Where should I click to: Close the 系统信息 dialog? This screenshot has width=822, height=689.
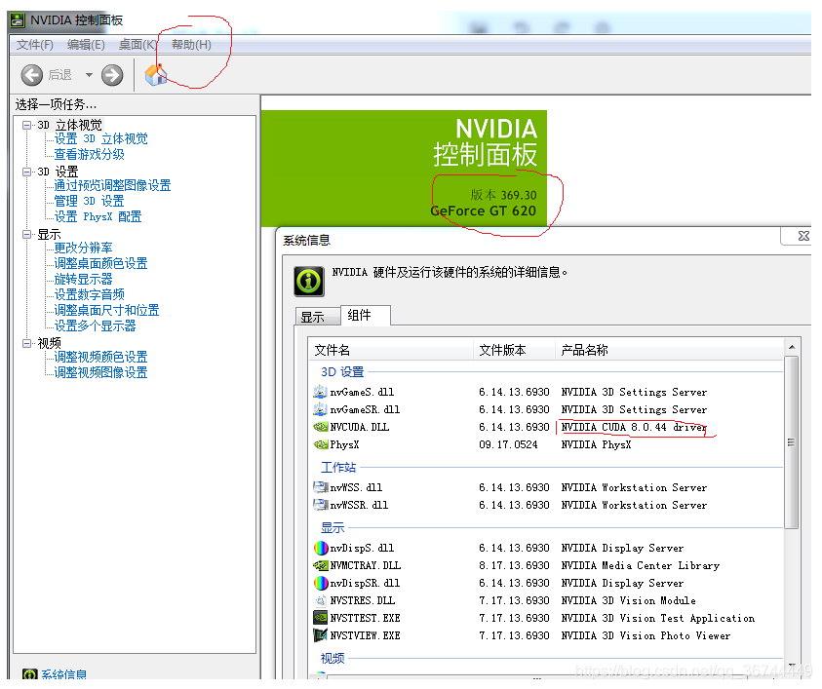tap(803, 236)
